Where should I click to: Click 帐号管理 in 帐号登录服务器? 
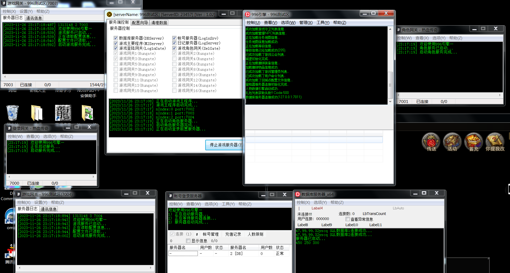pyautogui.click(x=211, y=234)
